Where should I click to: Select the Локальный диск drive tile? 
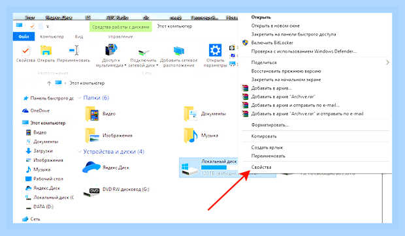(x=208, y=168)
